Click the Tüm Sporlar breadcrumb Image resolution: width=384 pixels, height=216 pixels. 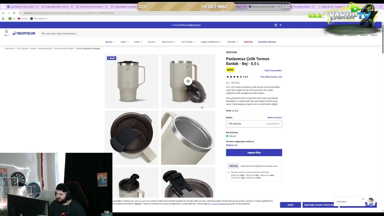(x=22, y=48)
